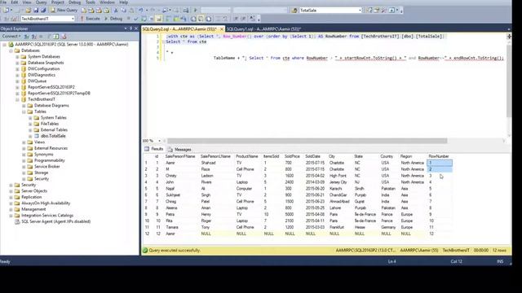Click Comment Out Selected Lines icon
Viewport: 522px width, 293px height.
coord(218,19)
